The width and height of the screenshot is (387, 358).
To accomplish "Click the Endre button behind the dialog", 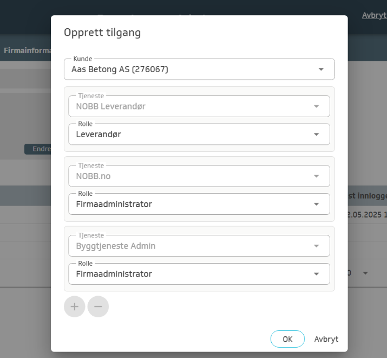I will point(38,149).
